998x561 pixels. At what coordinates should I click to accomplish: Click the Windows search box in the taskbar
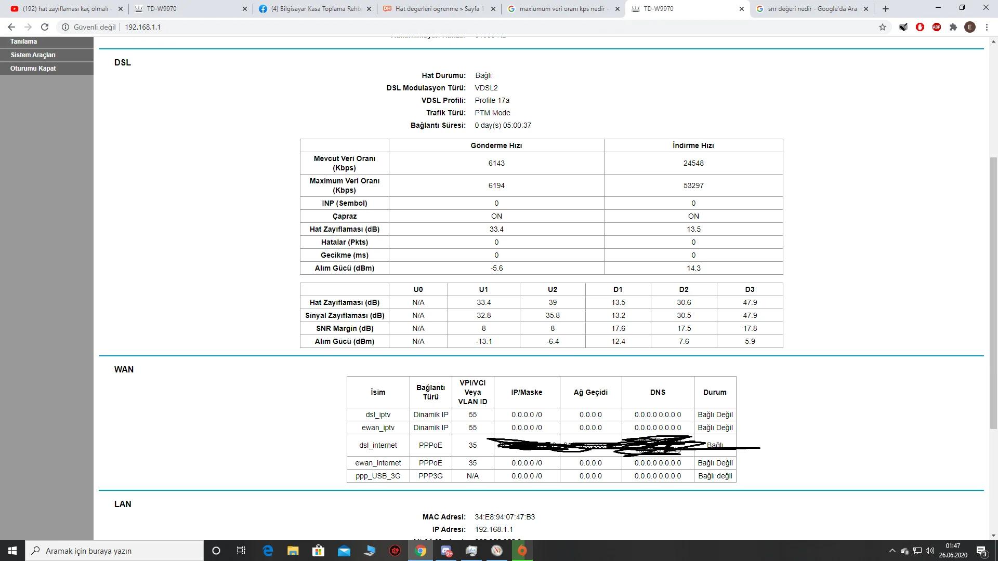tap(114, 551)
